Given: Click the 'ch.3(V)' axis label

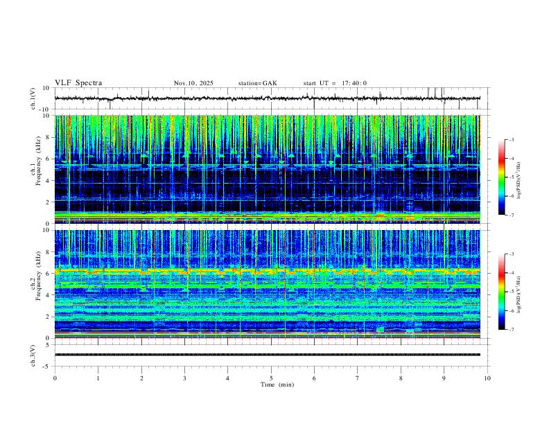Looking at the screenshot, I should pyautogui.click(x=33, y=355).
